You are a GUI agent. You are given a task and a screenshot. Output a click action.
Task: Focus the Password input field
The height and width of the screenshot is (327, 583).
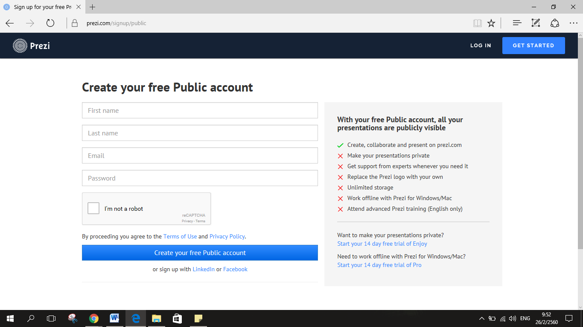[x=200, y=178]
